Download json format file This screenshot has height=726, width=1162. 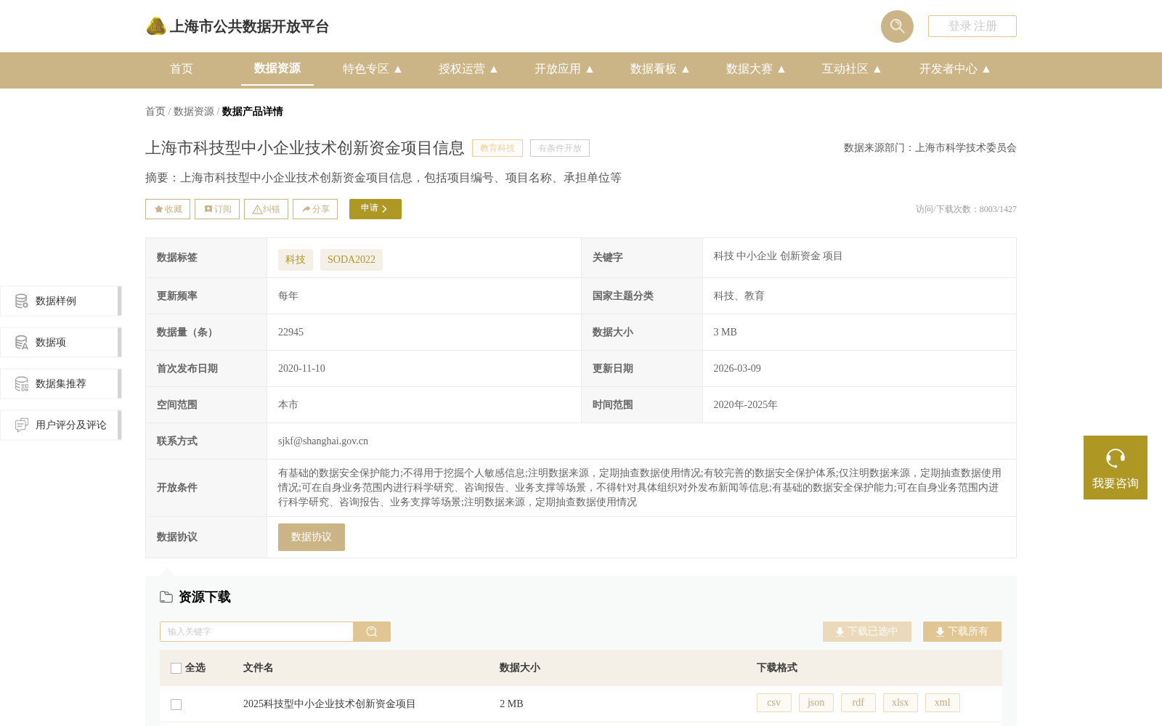(x=816, y=703)
